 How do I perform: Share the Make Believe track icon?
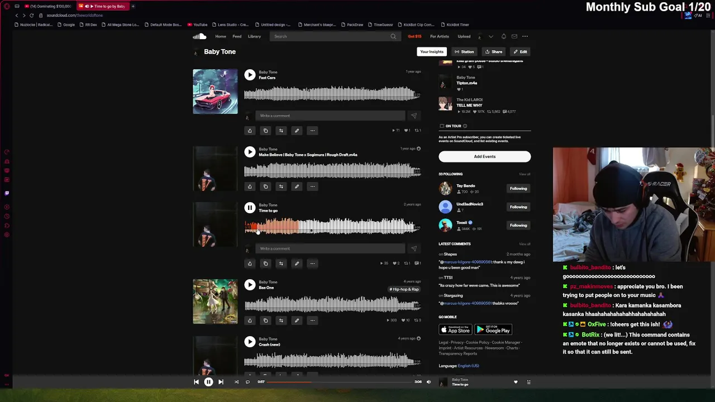point(250,186)
